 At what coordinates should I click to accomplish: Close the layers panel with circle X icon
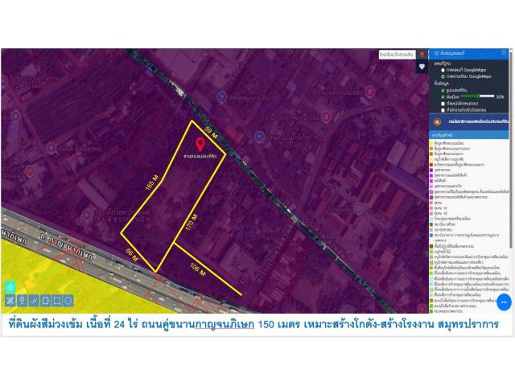click(x=504, y=52)
